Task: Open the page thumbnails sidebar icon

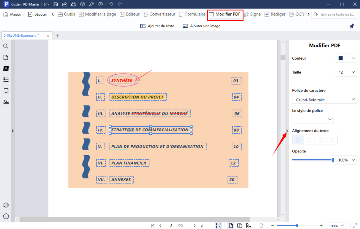Action: (6, 57)
